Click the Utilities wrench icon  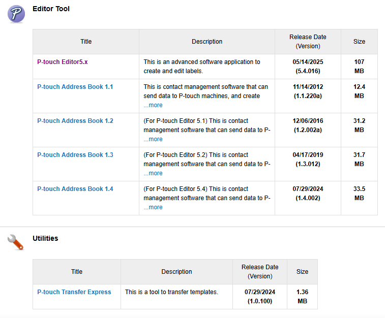click(16, 242)
